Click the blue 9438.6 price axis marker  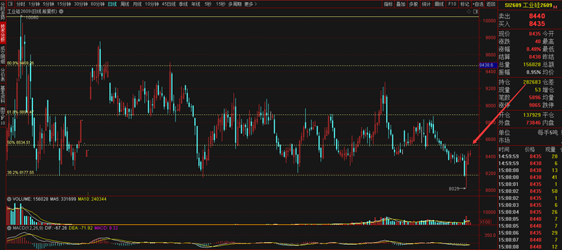click(487, 65)
